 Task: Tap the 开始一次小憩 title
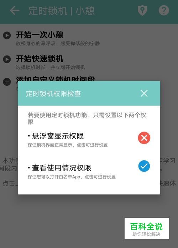coord(40,34)
